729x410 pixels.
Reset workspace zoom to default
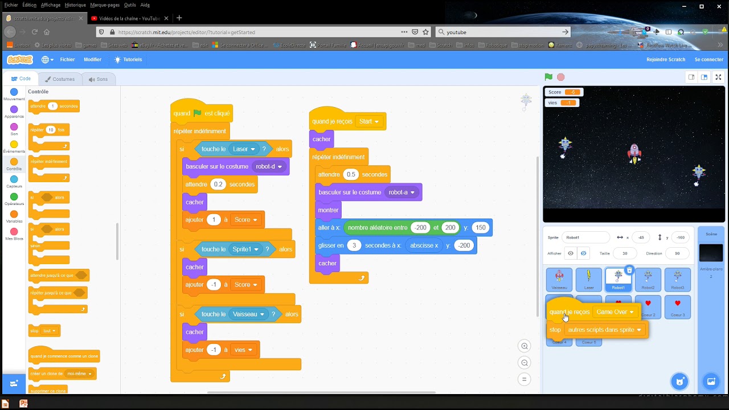click(x=525, y=379)
